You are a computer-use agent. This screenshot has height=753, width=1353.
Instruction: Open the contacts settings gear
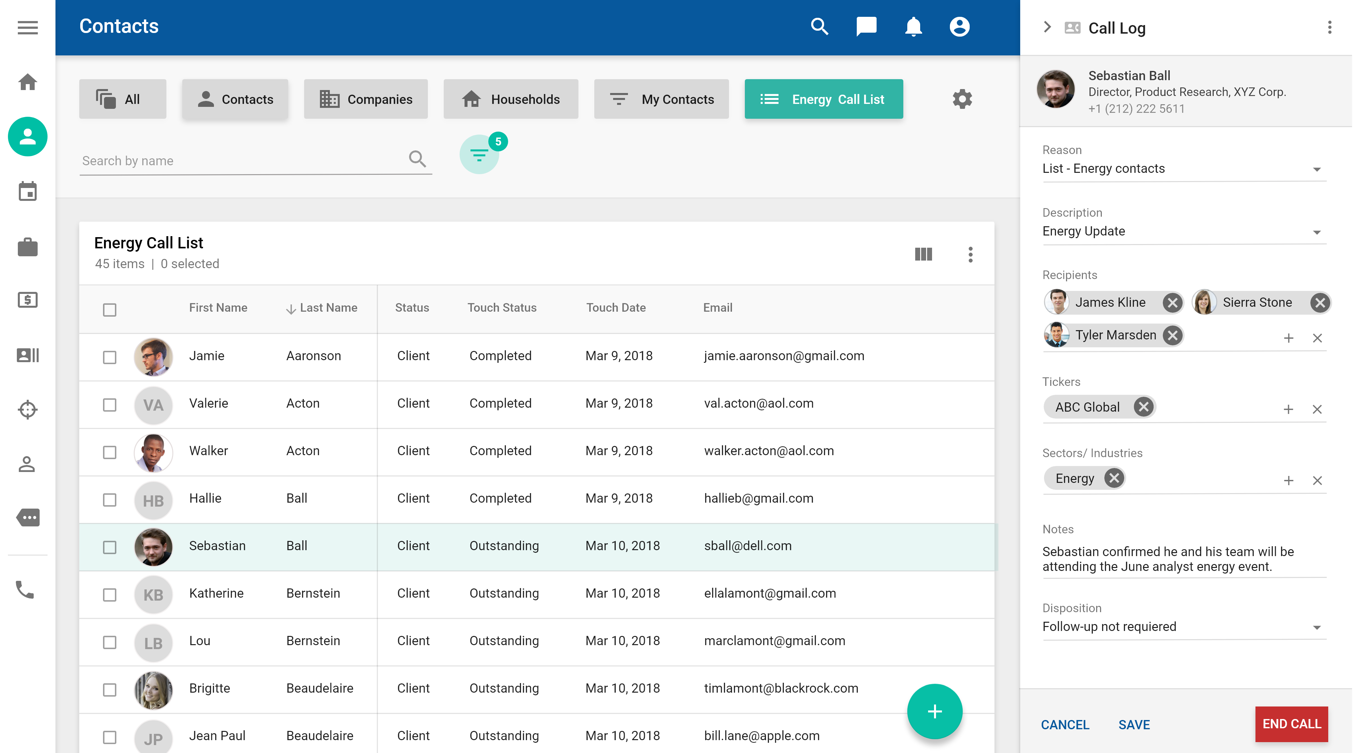(x=962, y=99)
